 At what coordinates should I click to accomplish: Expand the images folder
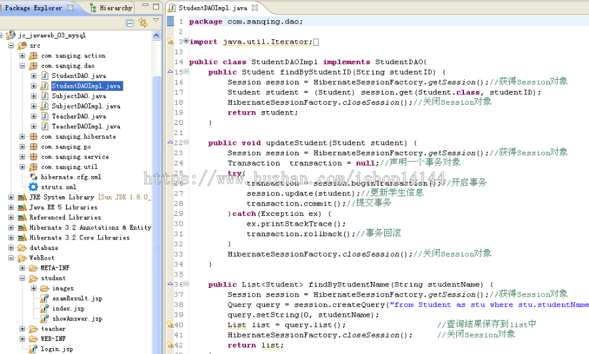[x=34, y=289]
